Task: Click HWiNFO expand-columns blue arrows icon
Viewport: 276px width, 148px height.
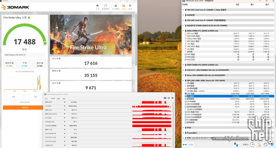Action: [185, 145]
